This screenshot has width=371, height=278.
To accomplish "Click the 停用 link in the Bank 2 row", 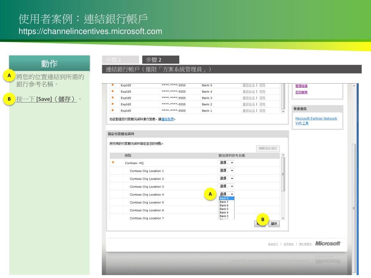I will (262, 104).
